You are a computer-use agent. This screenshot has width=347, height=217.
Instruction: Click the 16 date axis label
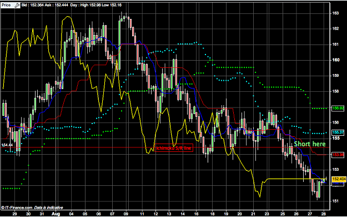[197, 214]
